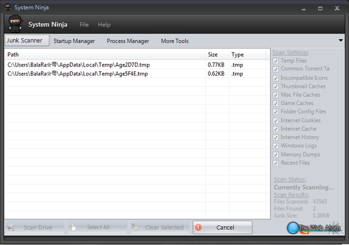The image size is (349, 245).
Task: Uncheck Incompatible Icons option
Action: click(x=276, y=78)
